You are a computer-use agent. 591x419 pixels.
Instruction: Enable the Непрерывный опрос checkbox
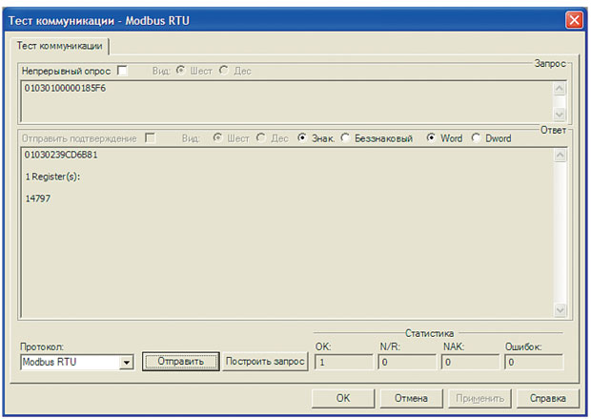122,71
